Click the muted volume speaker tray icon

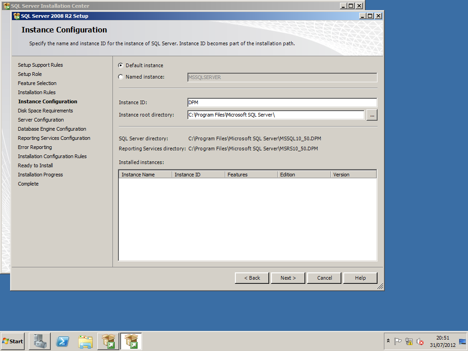[x=420, y=341]
